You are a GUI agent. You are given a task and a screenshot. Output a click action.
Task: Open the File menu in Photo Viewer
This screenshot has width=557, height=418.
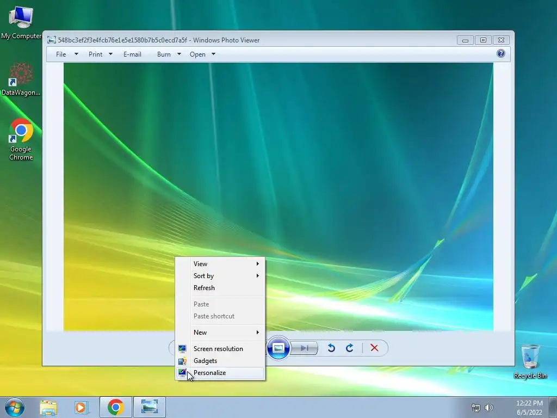click(61, 54)
